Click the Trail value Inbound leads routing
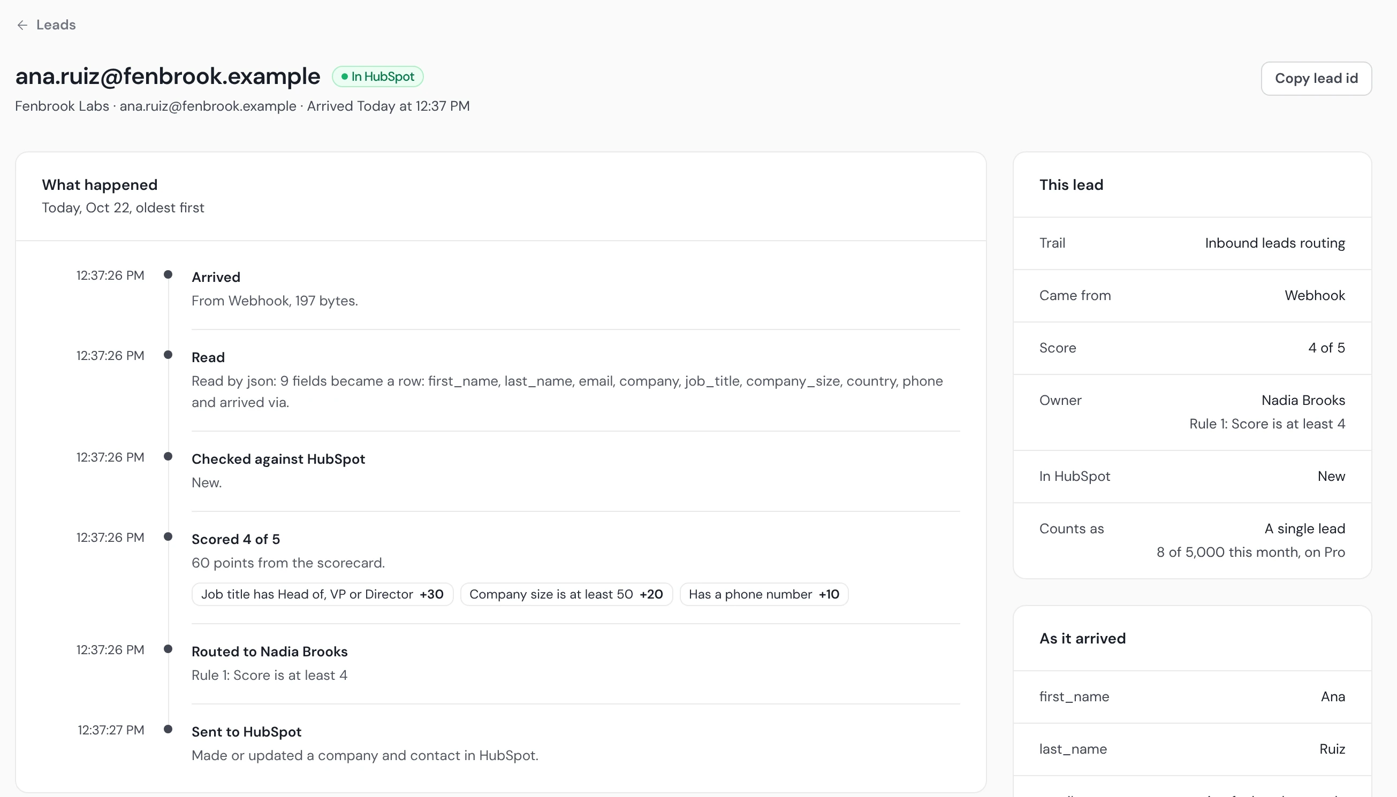 click(x=1275, y=243)
